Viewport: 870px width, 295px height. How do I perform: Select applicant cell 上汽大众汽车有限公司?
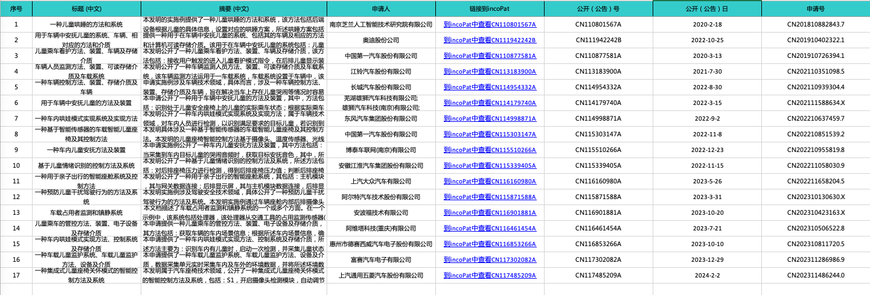381,182
